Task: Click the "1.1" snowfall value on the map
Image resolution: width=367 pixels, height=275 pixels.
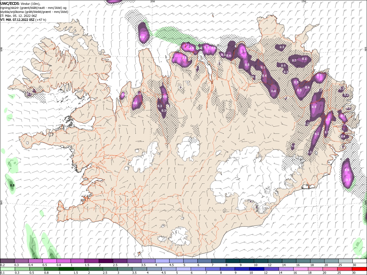Action: [x=243, y=52]
